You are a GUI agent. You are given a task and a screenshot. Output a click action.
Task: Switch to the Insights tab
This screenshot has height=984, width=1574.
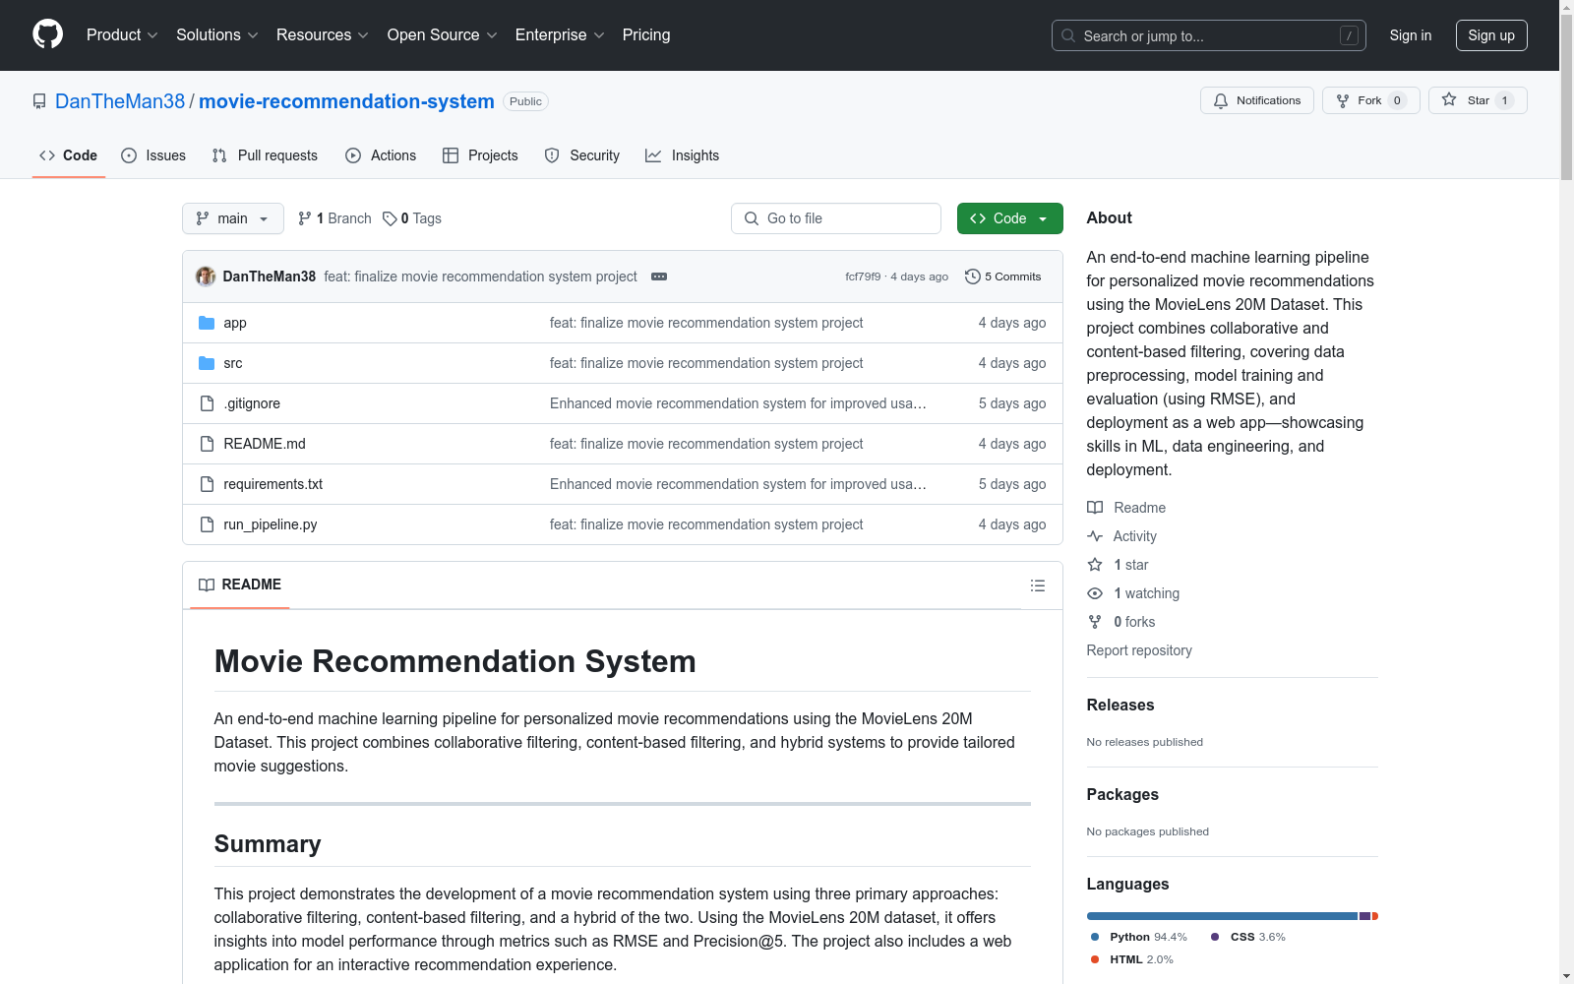[x=683, y=155]
